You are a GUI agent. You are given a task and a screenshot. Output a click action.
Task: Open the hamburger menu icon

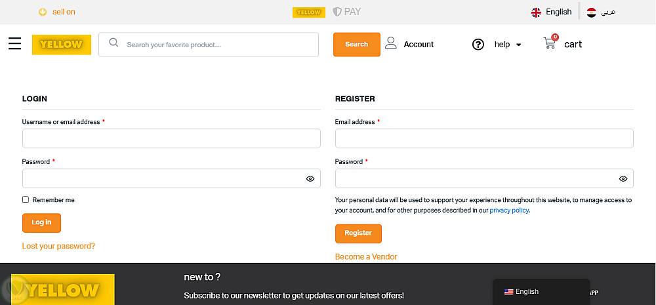click(15, 44)
